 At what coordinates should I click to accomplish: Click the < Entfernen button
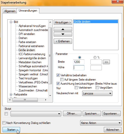[63, 41]
